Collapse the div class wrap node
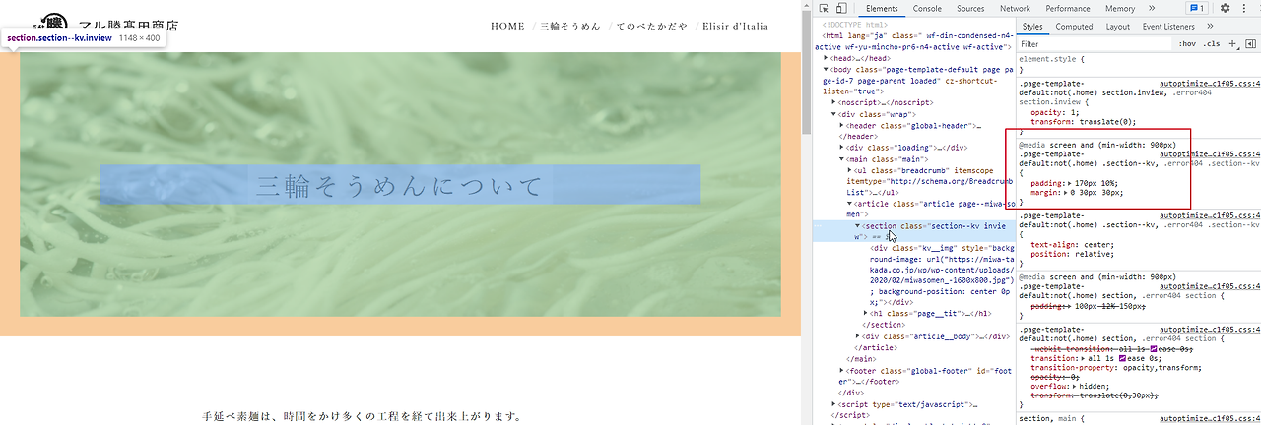This screenshot has height=425, width=1261. [835, 114]
